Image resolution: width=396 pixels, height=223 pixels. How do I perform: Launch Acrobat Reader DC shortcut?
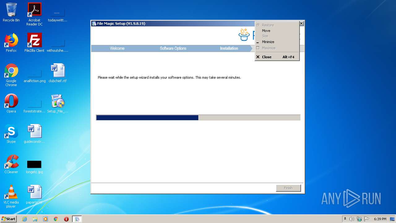(34, 14)
